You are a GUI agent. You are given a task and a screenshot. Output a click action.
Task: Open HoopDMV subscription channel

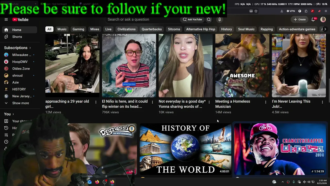(x=20, y=62)
